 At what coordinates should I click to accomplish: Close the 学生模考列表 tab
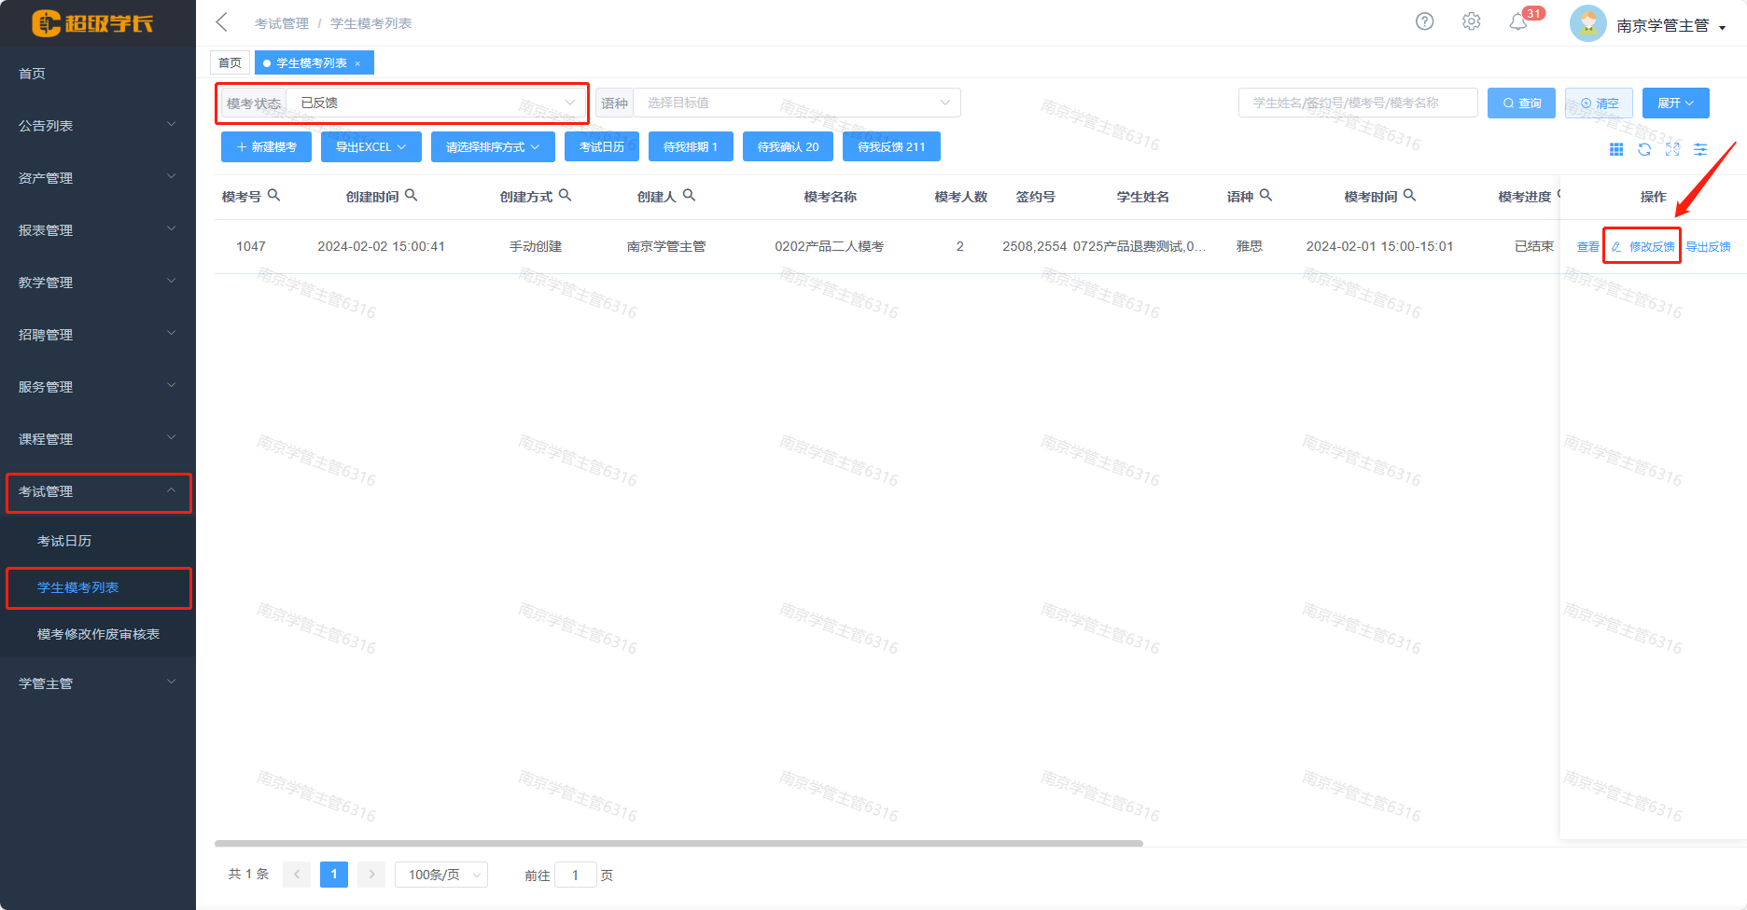pyautogui.click(x=357, y=63)
